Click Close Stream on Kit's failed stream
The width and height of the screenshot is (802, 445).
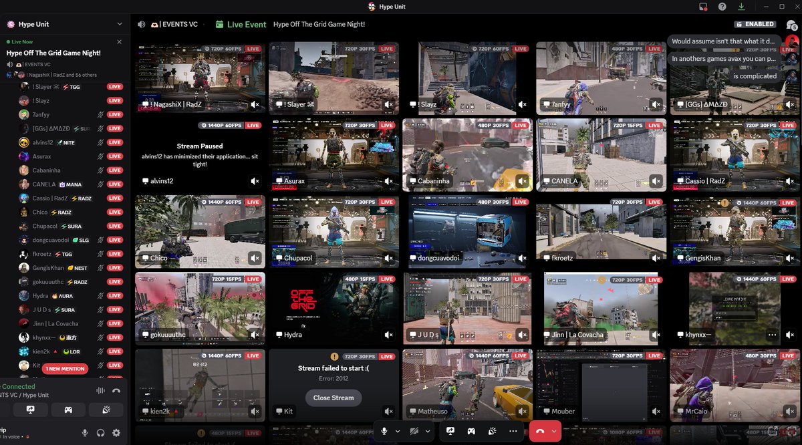tap(333, 398)
